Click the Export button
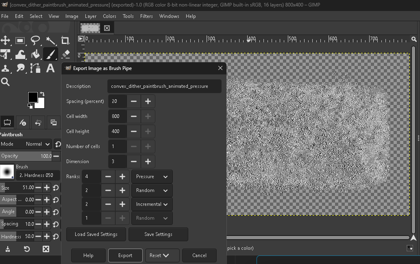Screen dimensions: 420x264 (125, 255)
